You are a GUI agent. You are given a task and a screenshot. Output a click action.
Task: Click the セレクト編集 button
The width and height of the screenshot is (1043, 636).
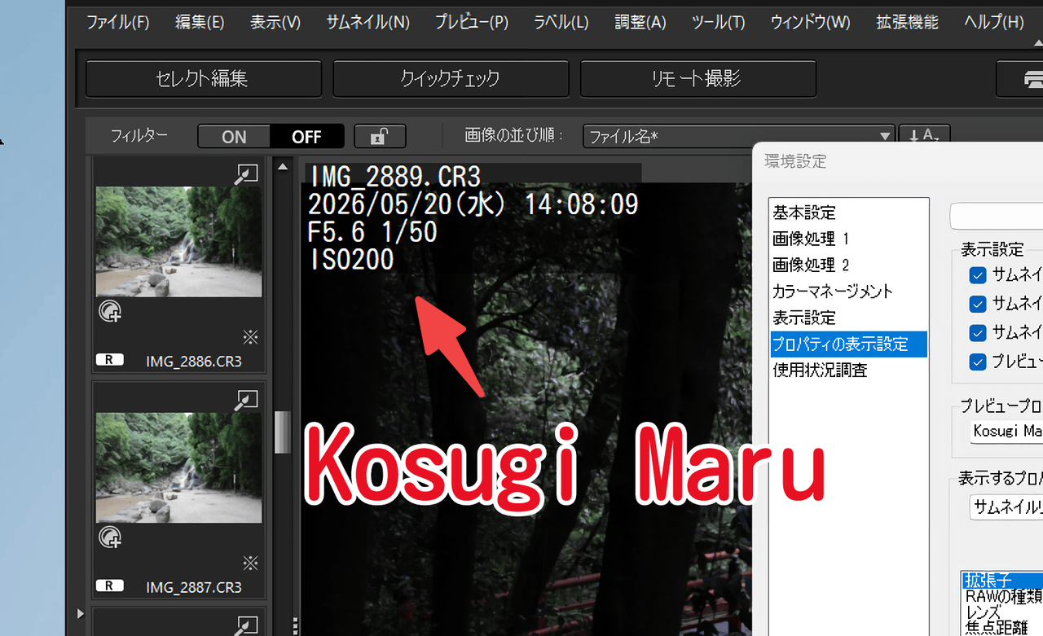[203, 79]
